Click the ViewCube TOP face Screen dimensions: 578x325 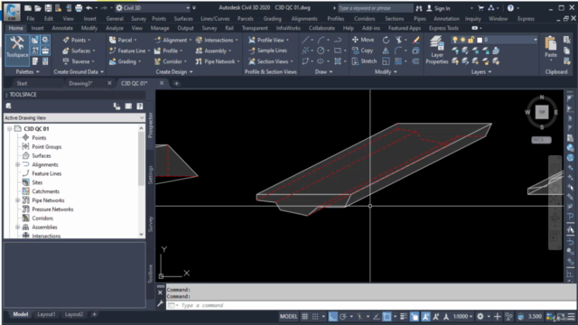pos(542,112)
